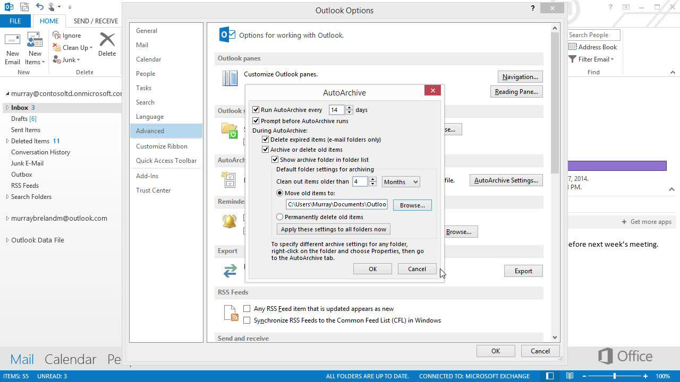The height and width of the screenshot is (382, 680).
Task: Open the New Items icon
Action: [35, 40]
